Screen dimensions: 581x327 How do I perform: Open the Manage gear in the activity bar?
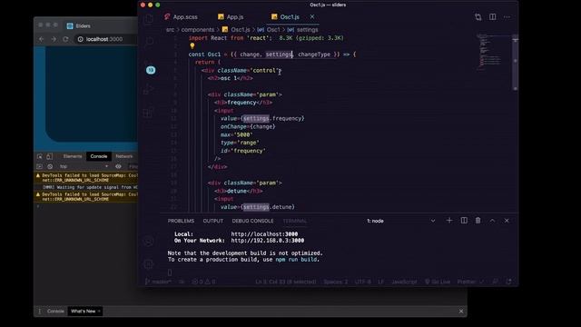(x=149, y=264)
